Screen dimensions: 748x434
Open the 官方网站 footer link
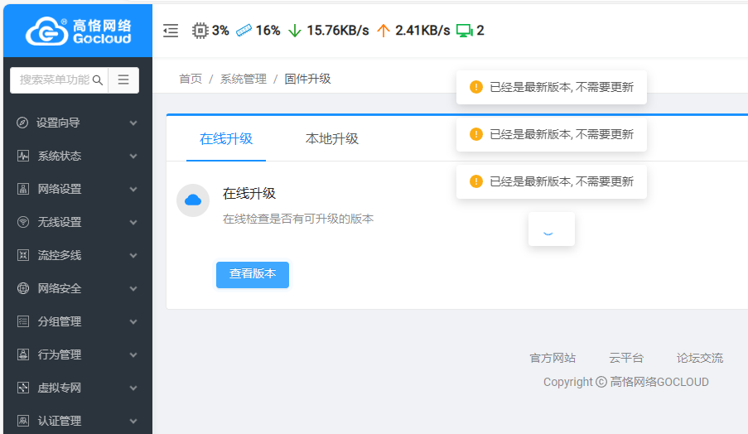tap(553, 358)
